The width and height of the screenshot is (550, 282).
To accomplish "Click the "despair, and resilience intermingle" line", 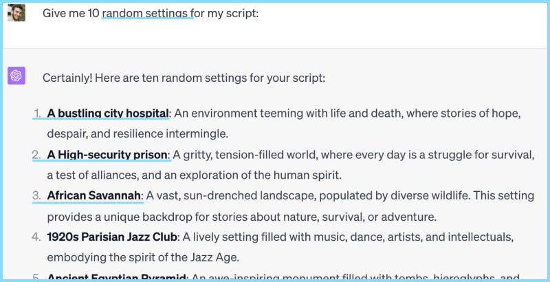I will (x=137, y=133).
